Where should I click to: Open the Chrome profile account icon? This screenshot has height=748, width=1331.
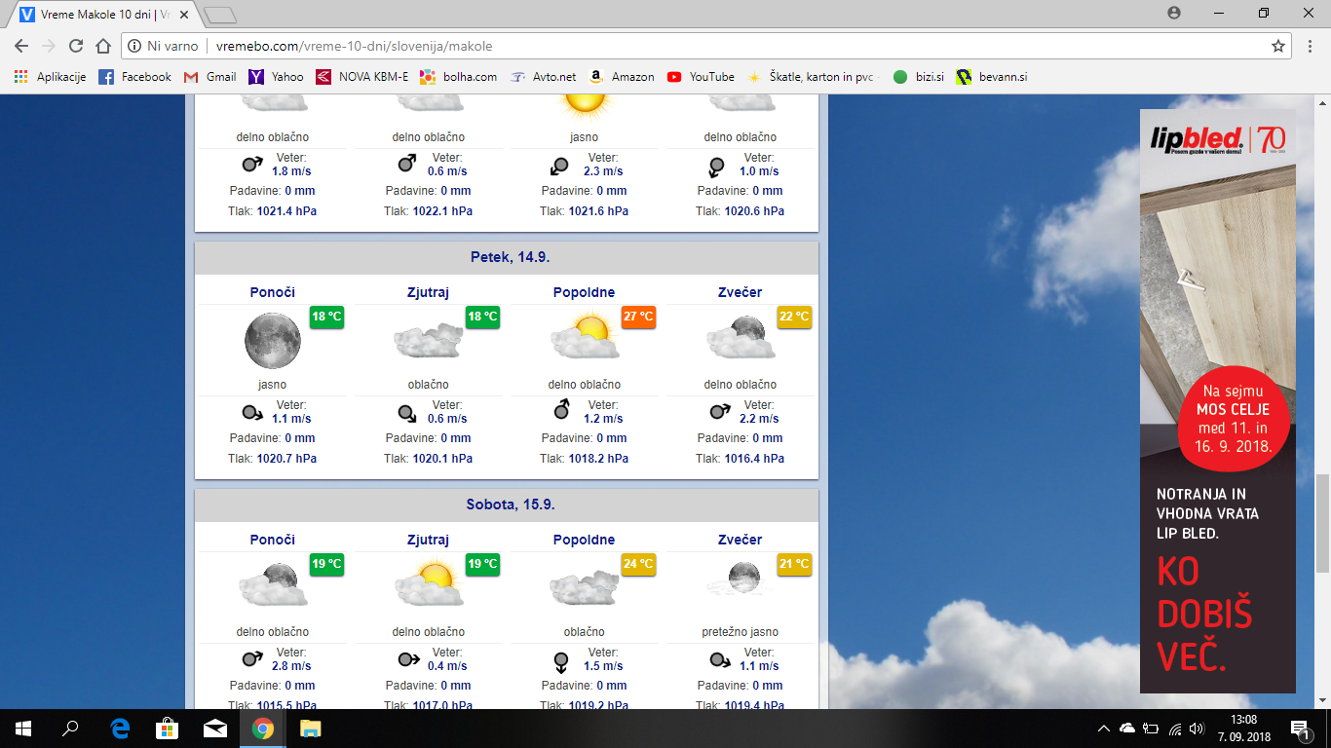point(1174,13)
